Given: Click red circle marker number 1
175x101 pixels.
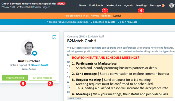Looking at the screenshot, I should [x=105, y=11].
